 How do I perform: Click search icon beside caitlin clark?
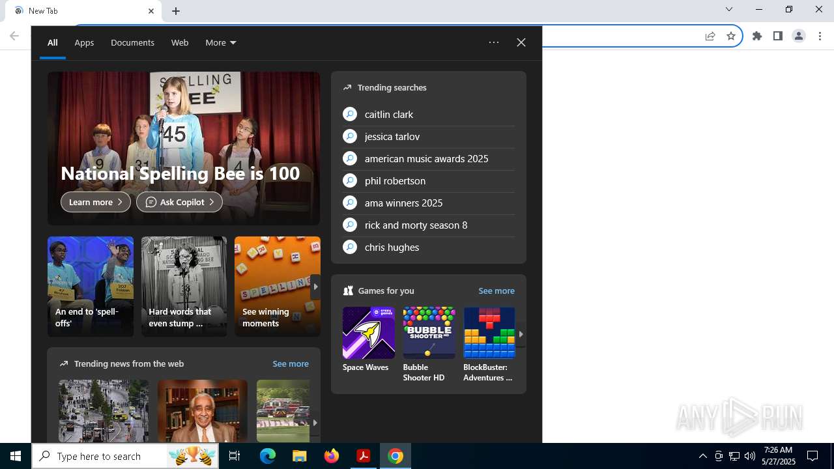click(x=350, y=114)
